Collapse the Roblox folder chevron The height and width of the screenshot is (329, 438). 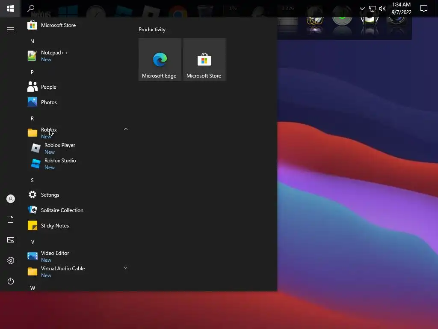[x=126, y=129]
